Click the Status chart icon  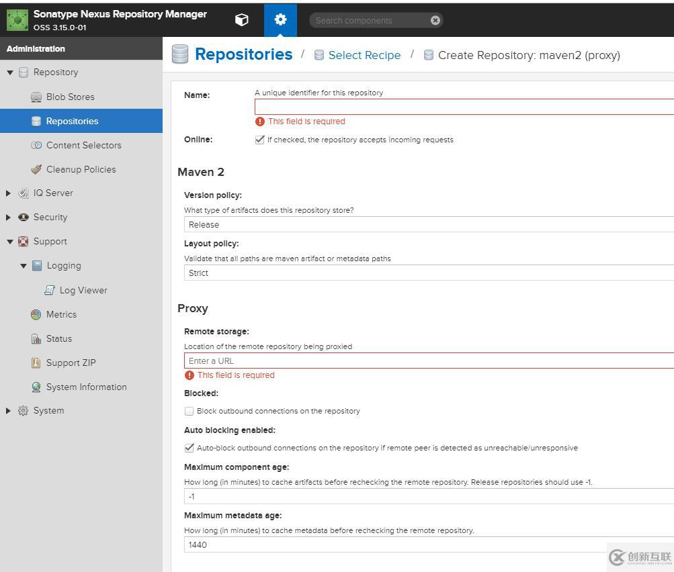(36, 339)
